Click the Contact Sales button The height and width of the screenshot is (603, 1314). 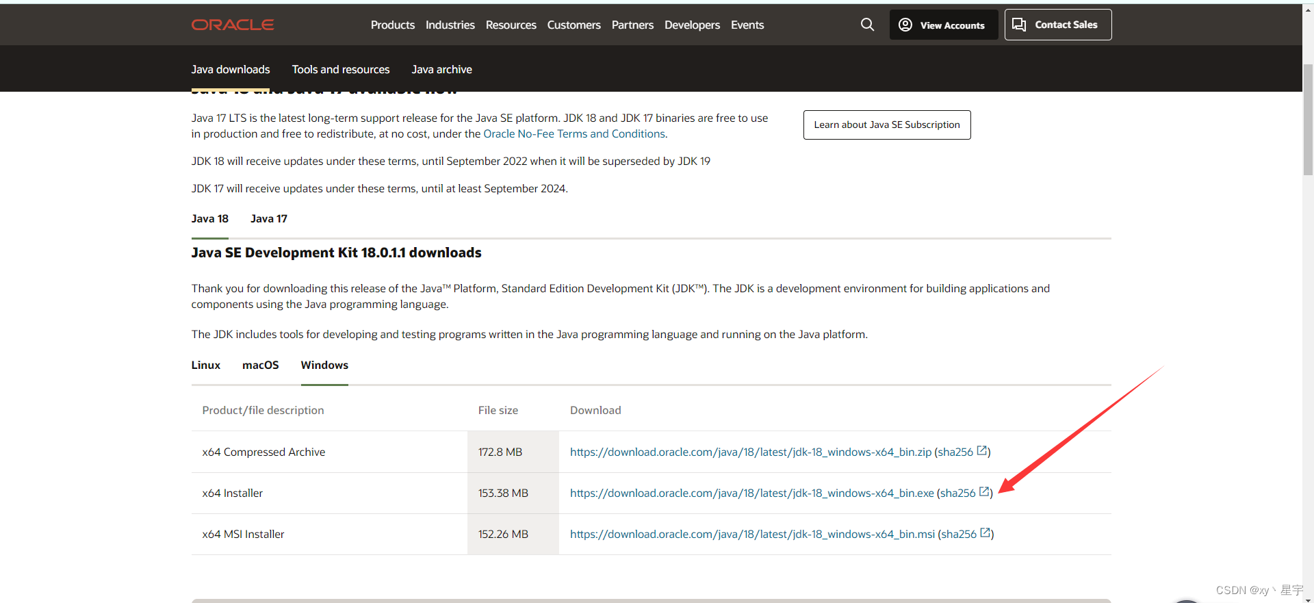tap(1058, 25)
